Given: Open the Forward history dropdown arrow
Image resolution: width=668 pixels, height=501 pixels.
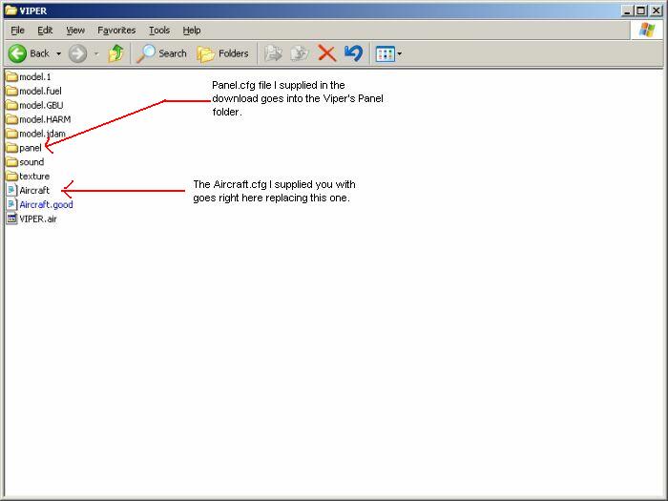Looking at the screenshot, I should click(96, 53).
